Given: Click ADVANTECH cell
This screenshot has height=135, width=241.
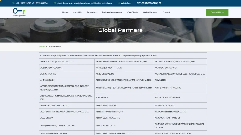Looking at the screenshot, I should 180,80.
